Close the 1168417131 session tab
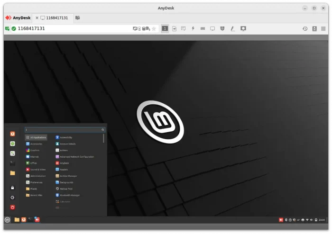 click(37, 18)
